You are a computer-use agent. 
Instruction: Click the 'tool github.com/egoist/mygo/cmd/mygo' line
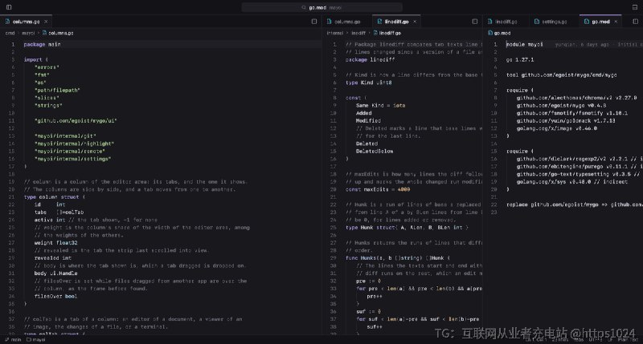coord(561,75)
